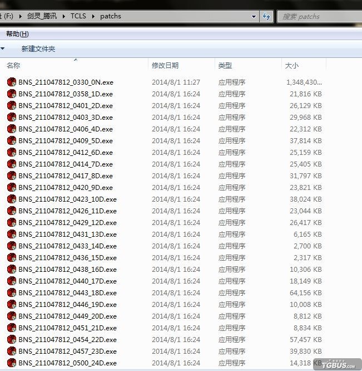Go to drive (F:) in breadcrumb
This screenshot has height=371, width=362.
click(x=7, y=16)
